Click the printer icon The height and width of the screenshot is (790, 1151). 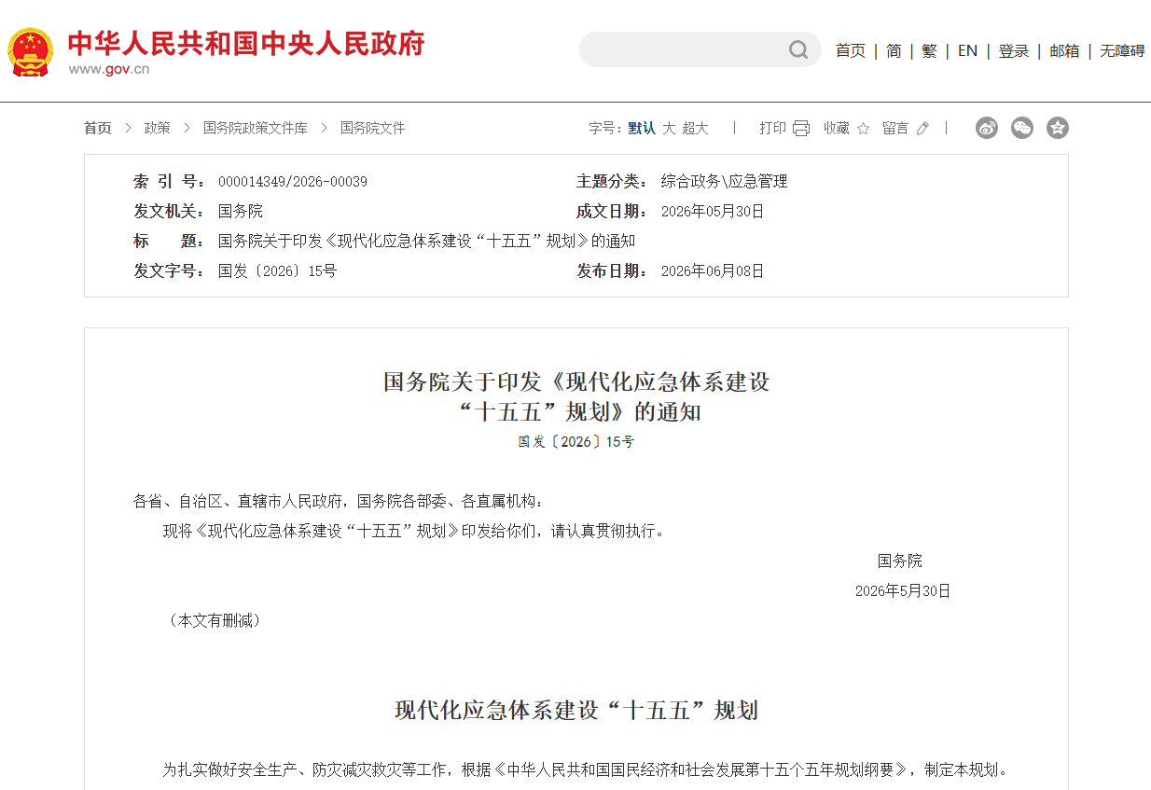point(801,129)
